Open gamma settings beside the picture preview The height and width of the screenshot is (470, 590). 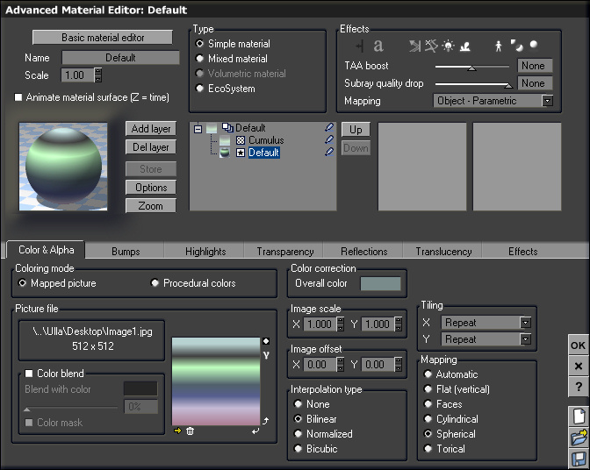[x=266, y=355]
